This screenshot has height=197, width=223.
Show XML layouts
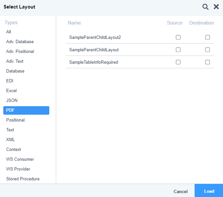[x=10, y=140]
